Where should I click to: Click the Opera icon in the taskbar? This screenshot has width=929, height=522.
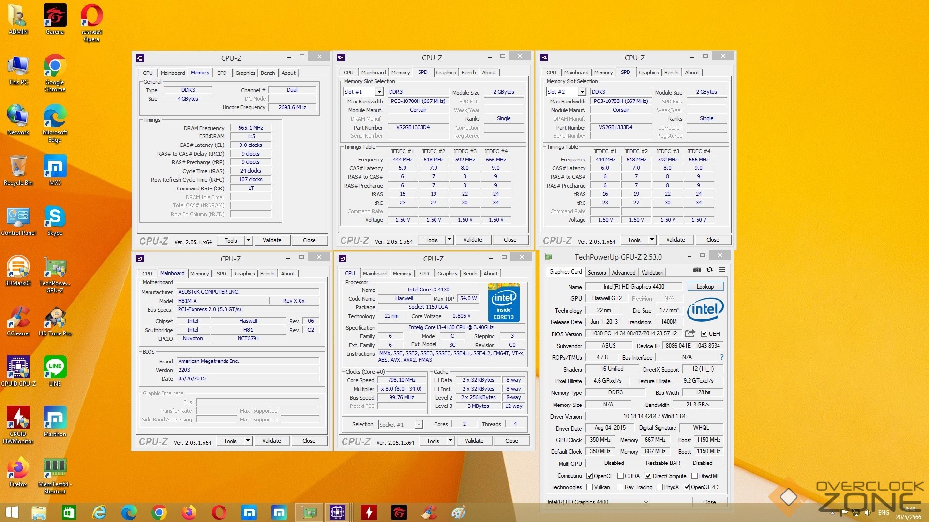[219, 512]
